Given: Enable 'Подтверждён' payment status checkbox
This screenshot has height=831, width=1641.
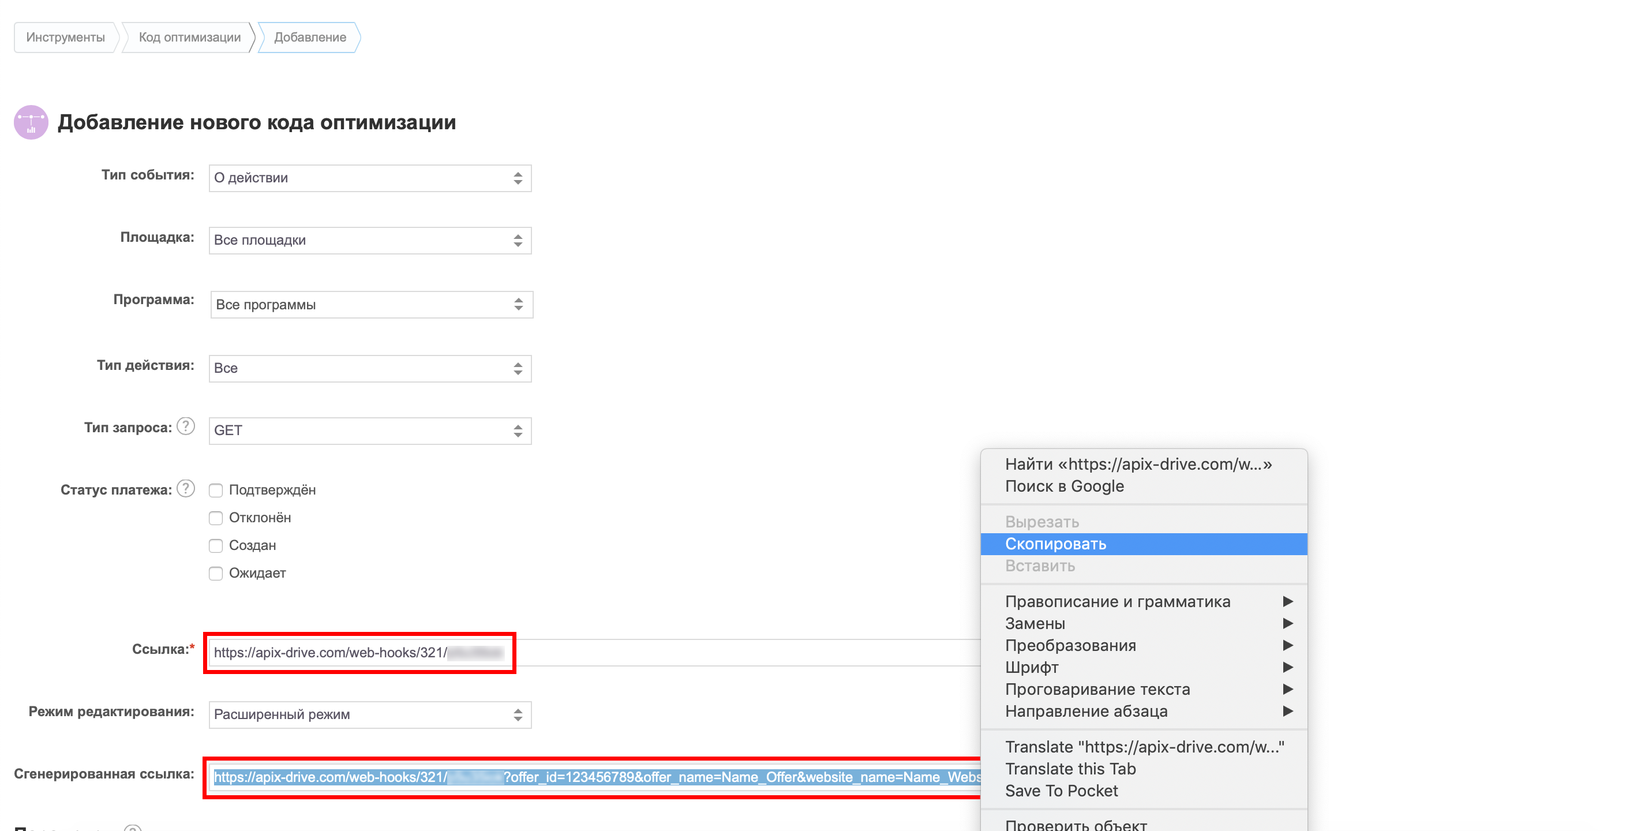Looking at the screenshot, I should (x=216, y=489).
